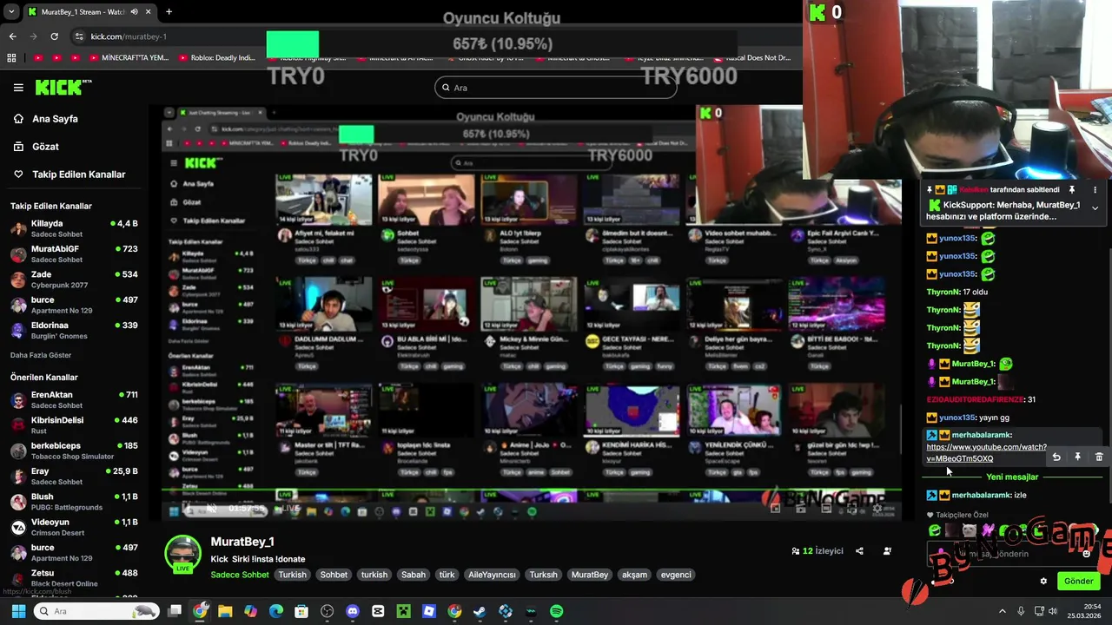Delete the merhabalaramk link message
1112x625 pixels.
1099,457
